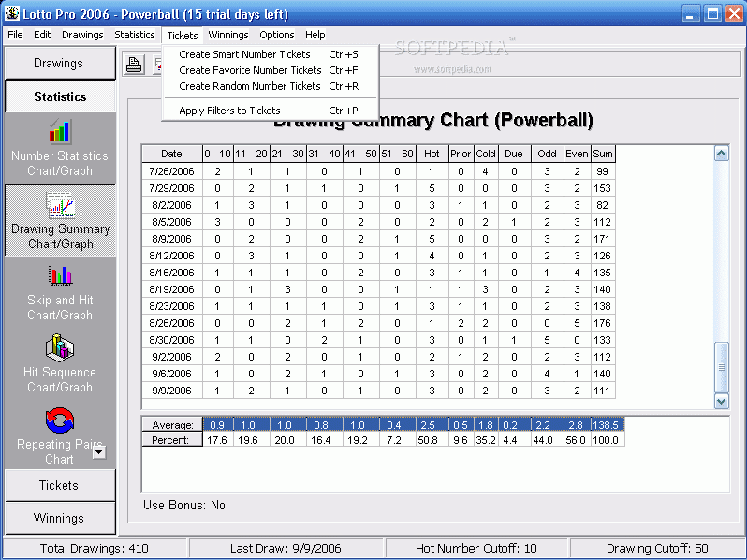Choose Create Random Number Tickets

pyautogui.click(x=271, y=86)
